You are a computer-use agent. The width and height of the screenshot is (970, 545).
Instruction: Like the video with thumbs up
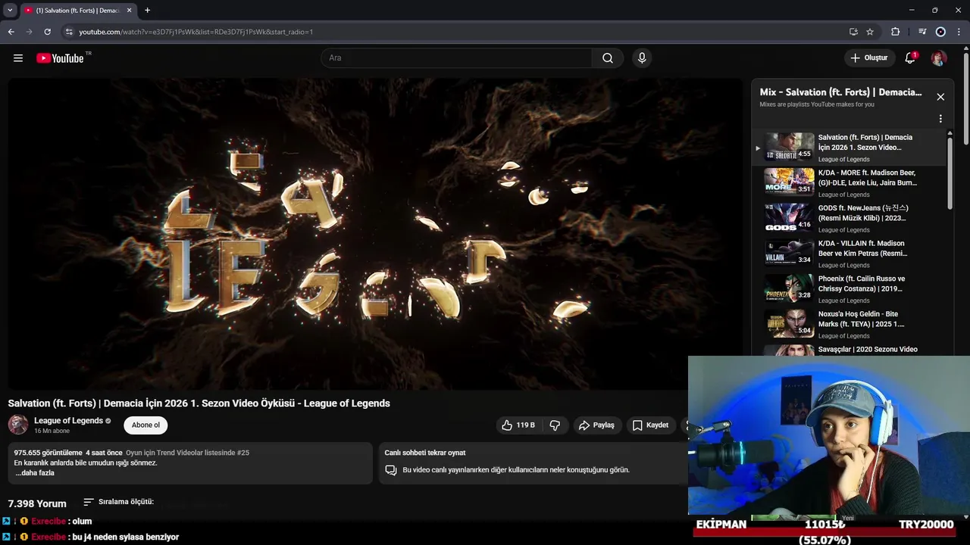[x=518, y=425]
